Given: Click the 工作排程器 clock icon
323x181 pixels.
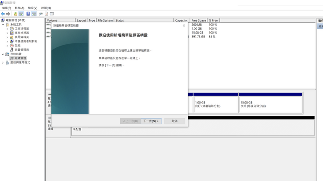Looking at the screenshot, I should (12, 29).
